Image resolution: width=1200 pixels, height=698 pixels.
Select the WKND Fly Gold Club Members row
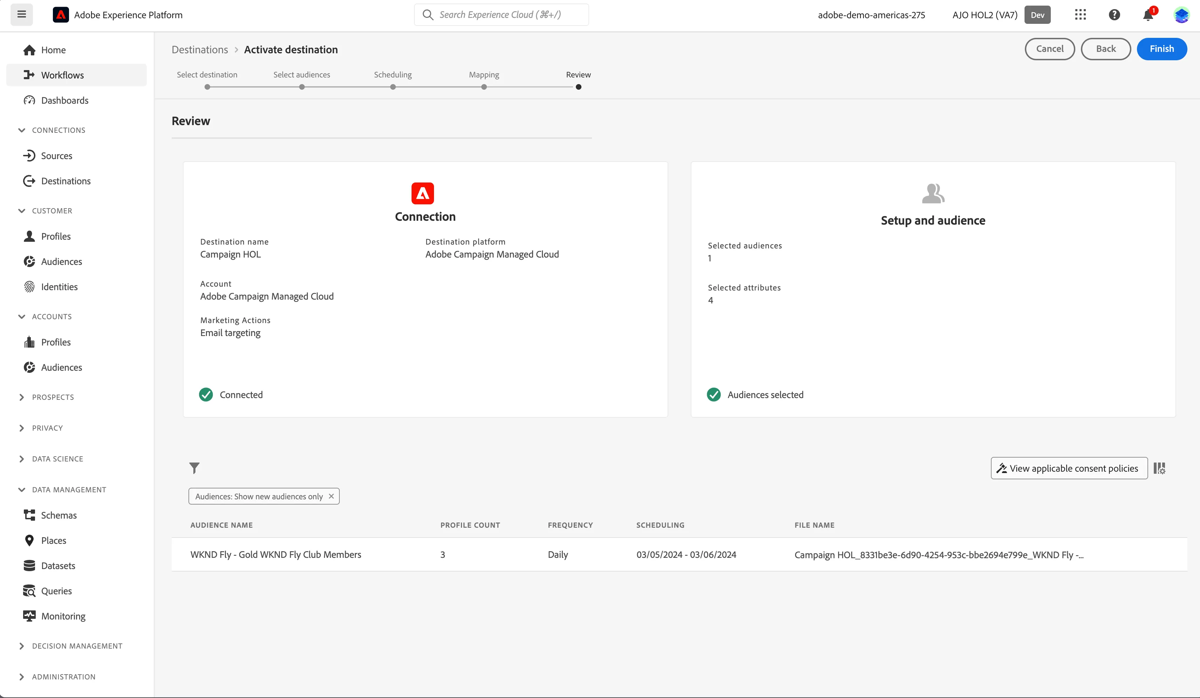tap(679, 555)
